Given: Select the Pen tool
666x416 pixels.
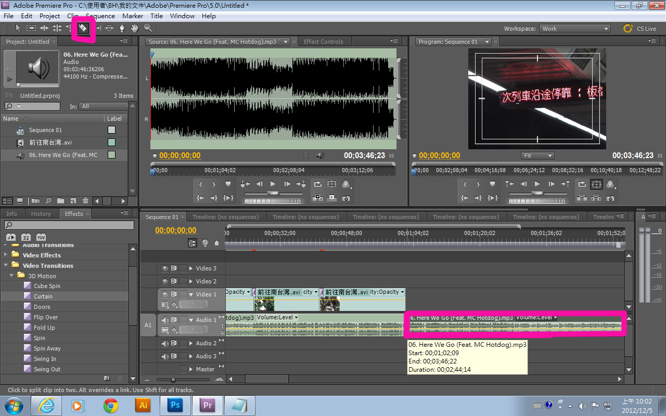Looking at the screenshot, I should (x=122, y=28).
